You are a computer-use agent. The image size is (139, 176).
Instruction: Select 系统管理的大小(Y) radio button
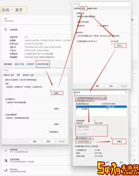click(x=77, y=138)
